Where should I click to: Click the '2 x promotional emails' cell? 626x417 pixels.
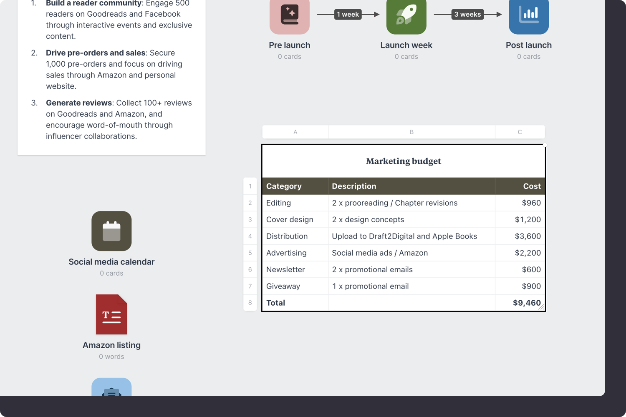pyautogui.click(x=411, y=269)
